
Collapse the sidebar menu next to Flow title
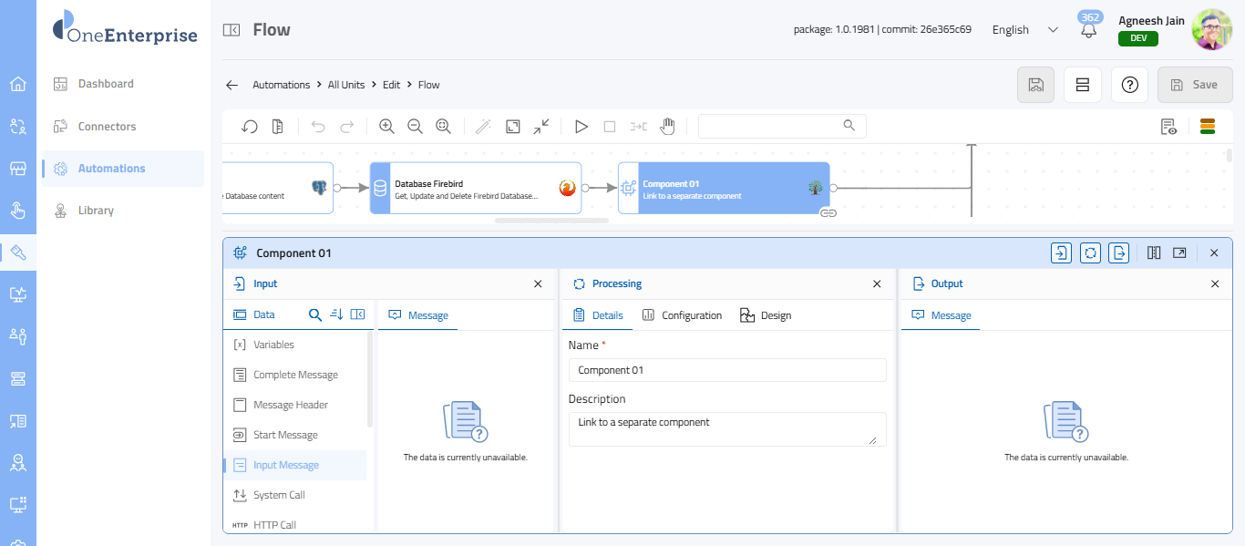click(x=232, y=30)
